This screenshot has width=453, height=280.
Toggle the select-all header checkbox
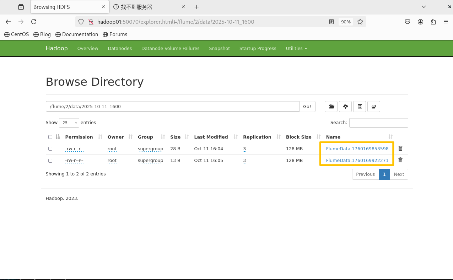(50, 137)
